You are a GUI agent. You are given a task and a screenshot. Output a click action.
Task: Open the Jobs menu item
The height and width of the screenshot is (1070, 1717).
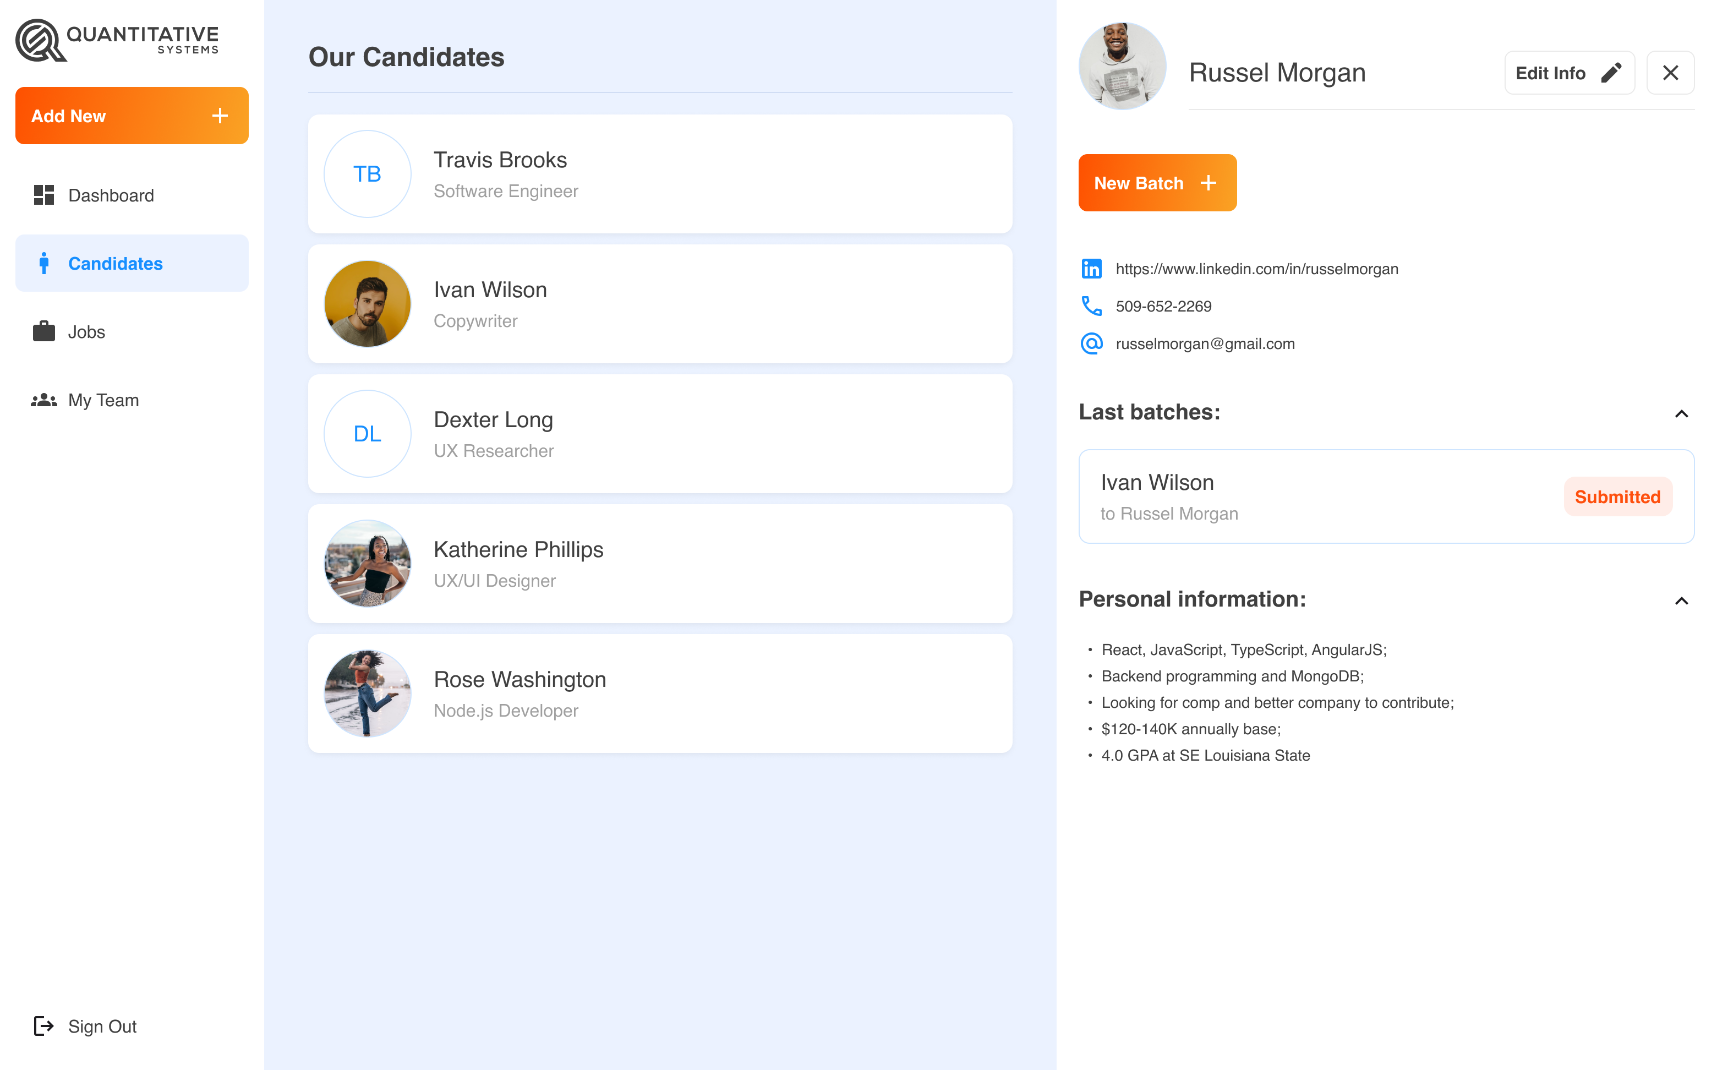pos(86,332)
